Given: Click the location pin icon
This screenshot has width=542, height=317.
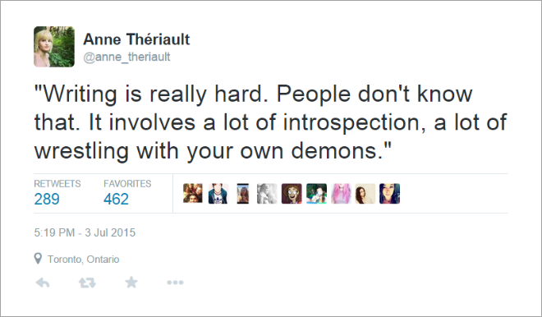Looking at the screenshot, I should (38, 259).
